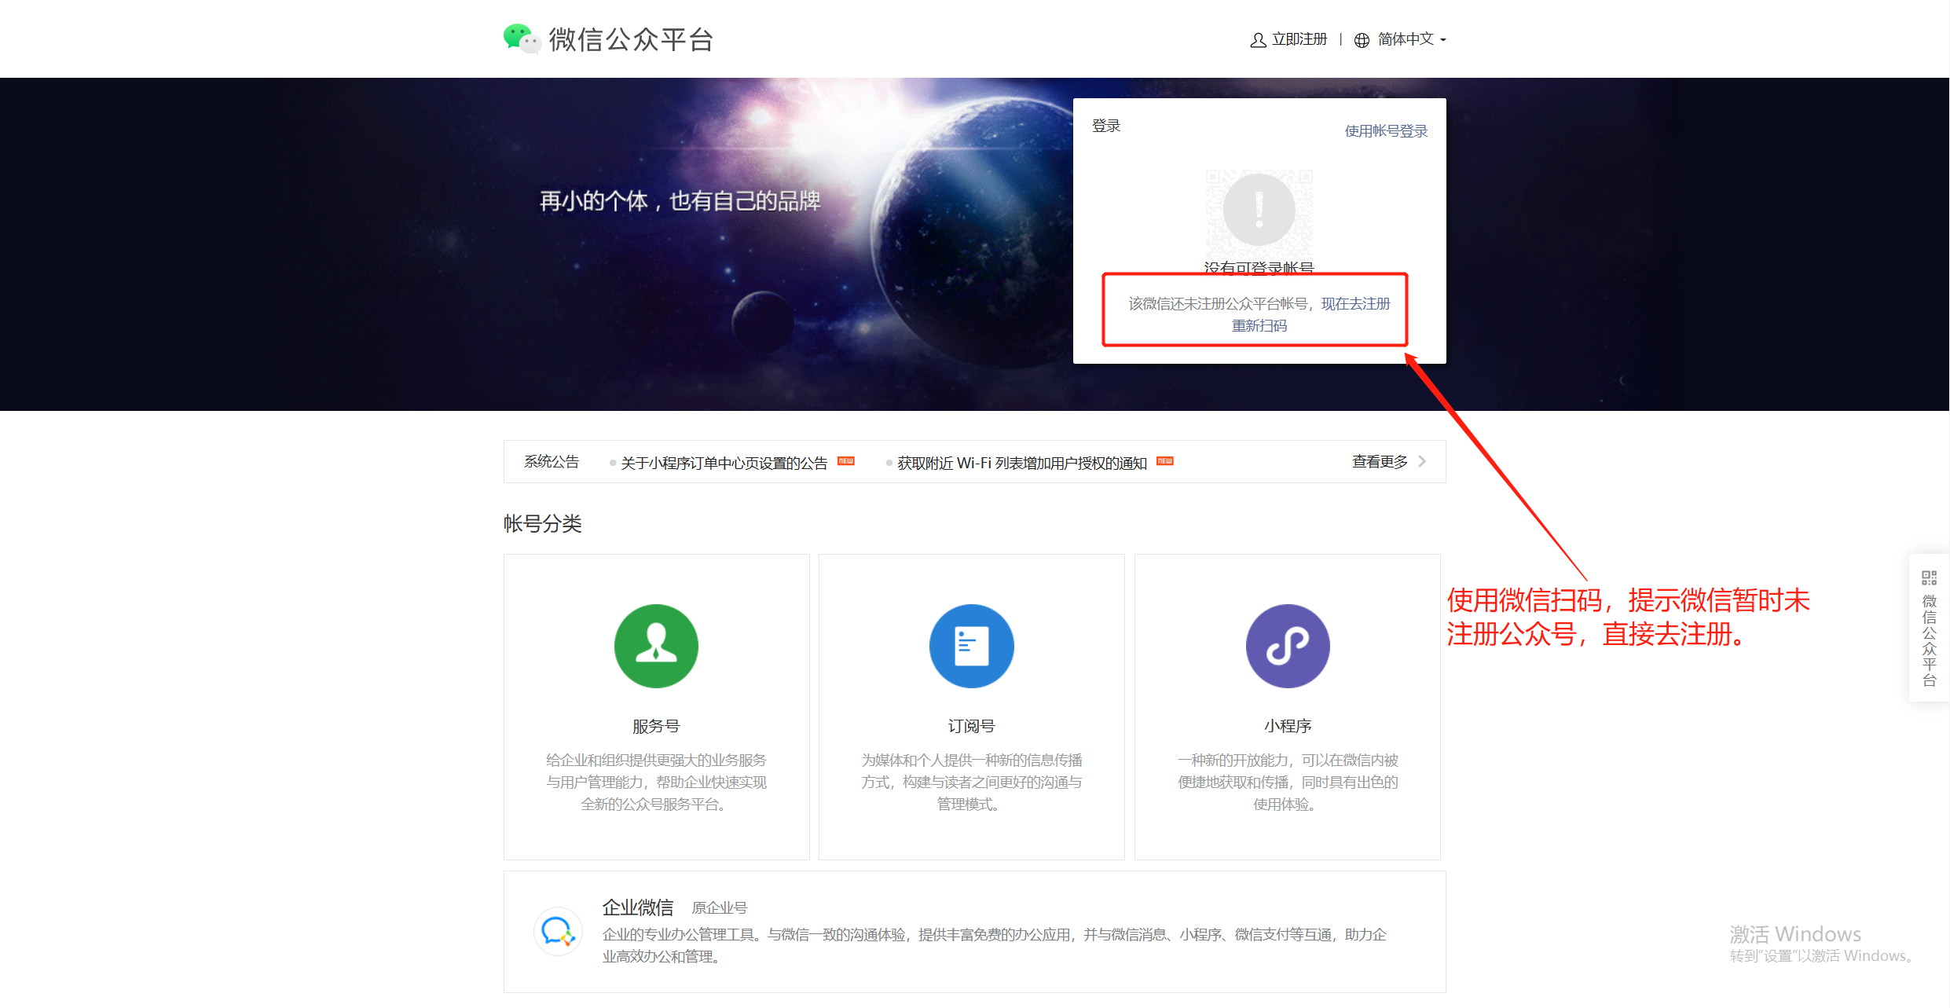The image size is (1950, 1008).
Task: Click the QR icon in side 微信公众平台 tab
Action: point(1929,578)
